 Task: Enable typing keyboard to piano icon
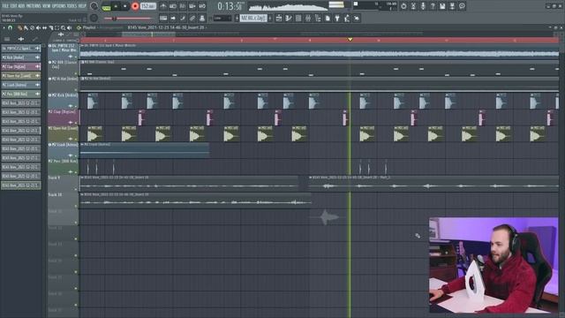(163, 18)
